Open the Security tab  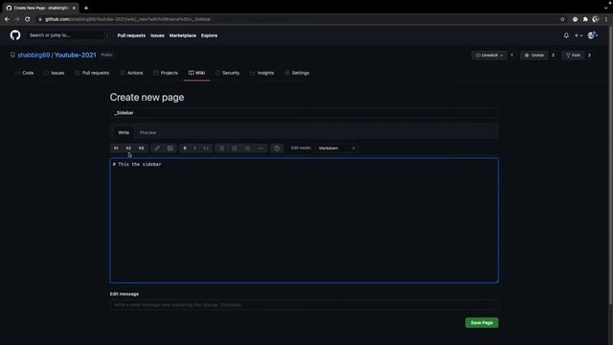point(227,73)
